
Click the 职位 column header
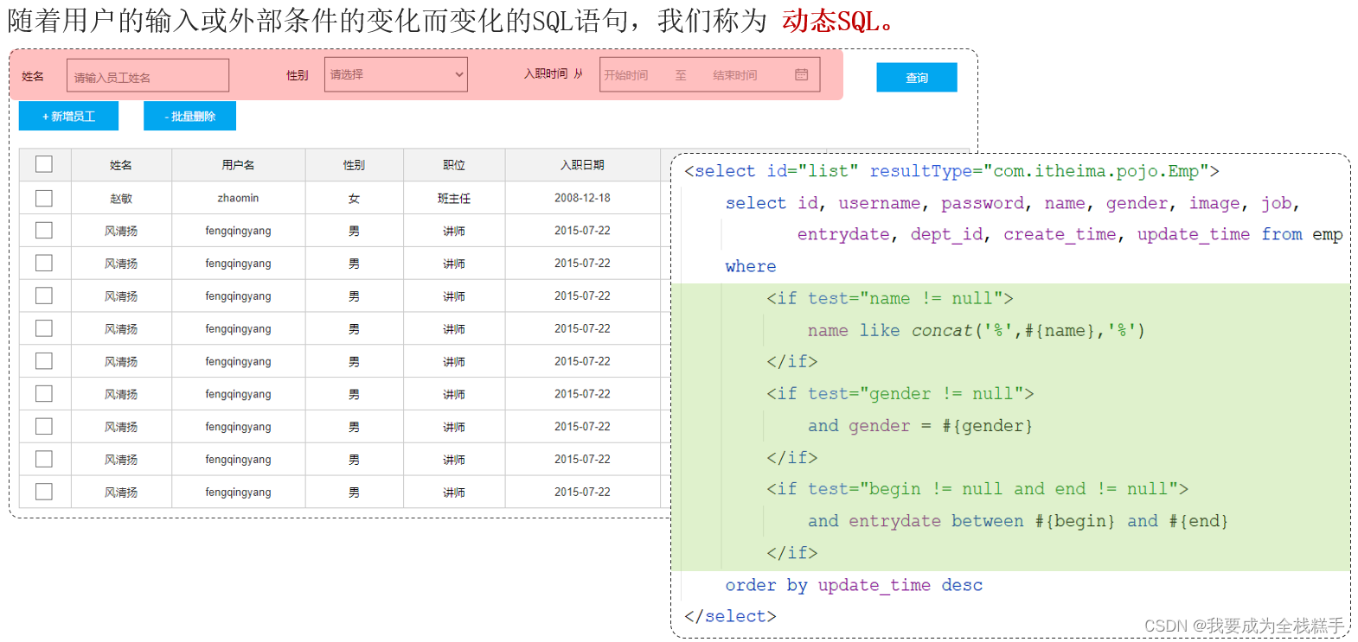[454, 165]
